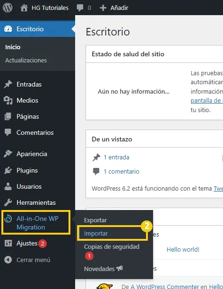This screenshot has width=223, height=289.
Task: Open the '1 entrada' link
Action: click(116, 157)
